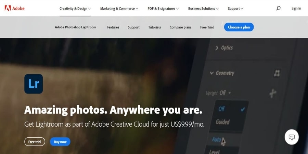Click the guided upright cross icon

coord(273,93)
